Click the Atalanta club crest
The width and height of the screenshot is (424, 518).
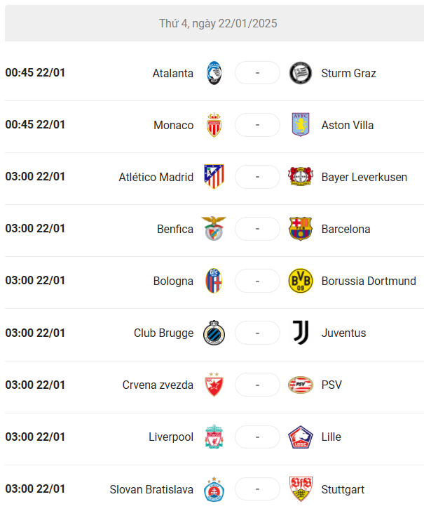tap(214, 73)
